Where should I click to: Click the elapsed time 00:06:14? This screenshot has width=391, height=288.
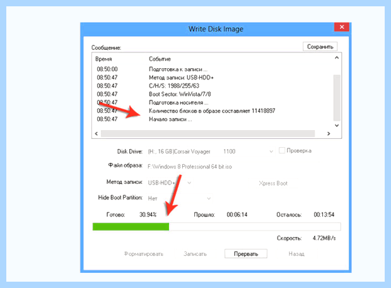[x=237, y=215]
